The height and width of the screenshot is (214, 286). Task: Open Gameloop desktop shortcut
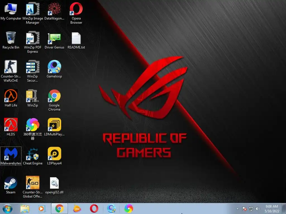tap(54, 69)
